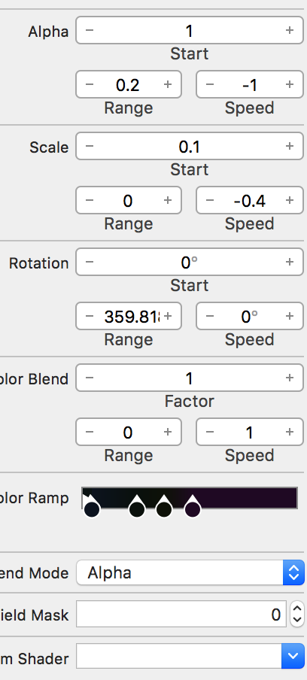Click the Field Mask value field
Viewport: 307px width, 680px height.
point(181,614)
